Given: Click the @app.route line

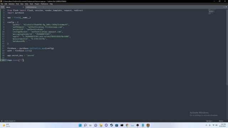Looking at the screenshot, I should [16, 60].
